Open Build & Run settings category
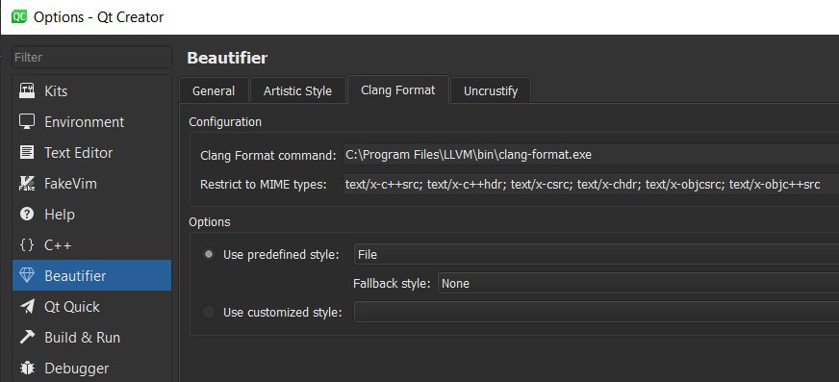 click(91, 338)
